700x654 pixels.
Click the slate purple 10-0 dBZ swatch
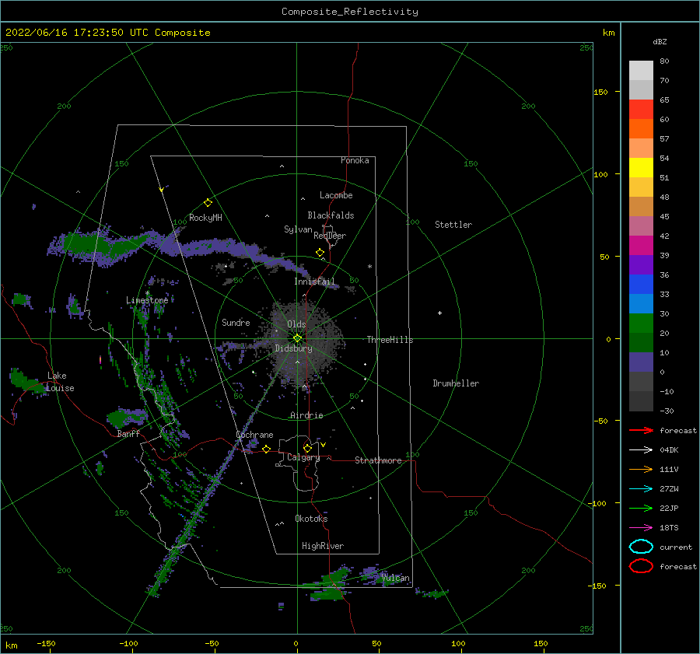click(x=641, y=362)
